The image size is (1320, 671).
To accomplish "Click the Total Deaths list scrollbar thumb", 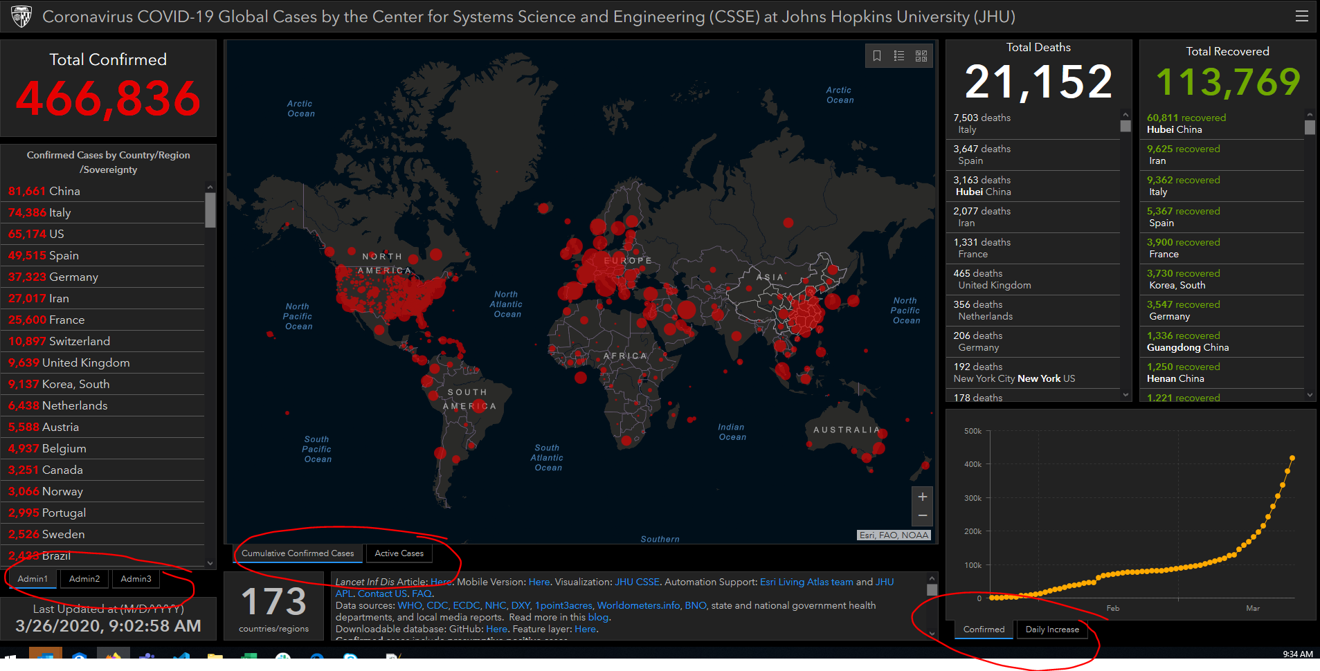I will point(1125,126).
